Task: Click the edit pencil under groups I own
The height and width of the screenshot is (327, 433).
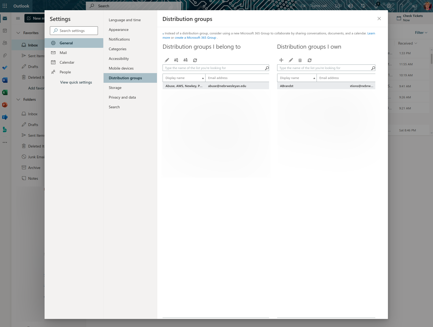Action: coord(291,60)
